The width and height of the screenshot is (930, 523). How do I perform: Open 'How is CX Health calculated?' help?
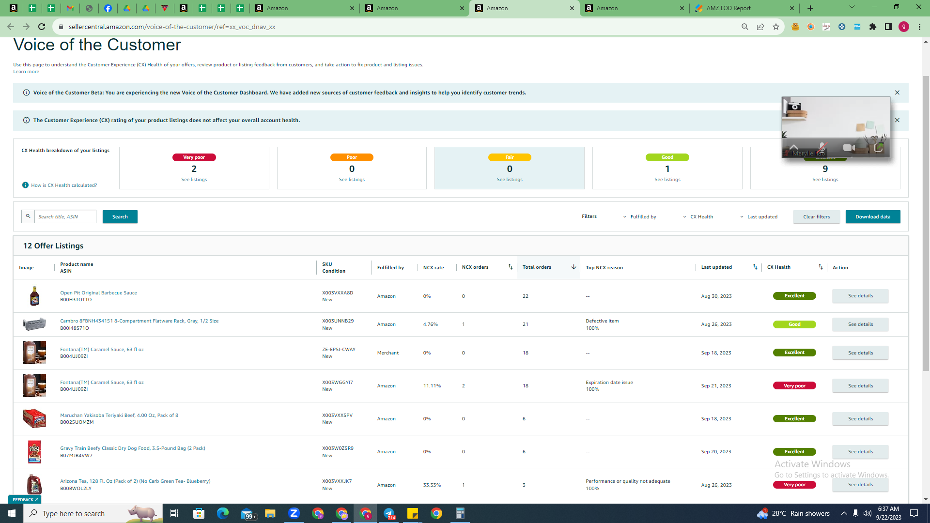[64, 185]
